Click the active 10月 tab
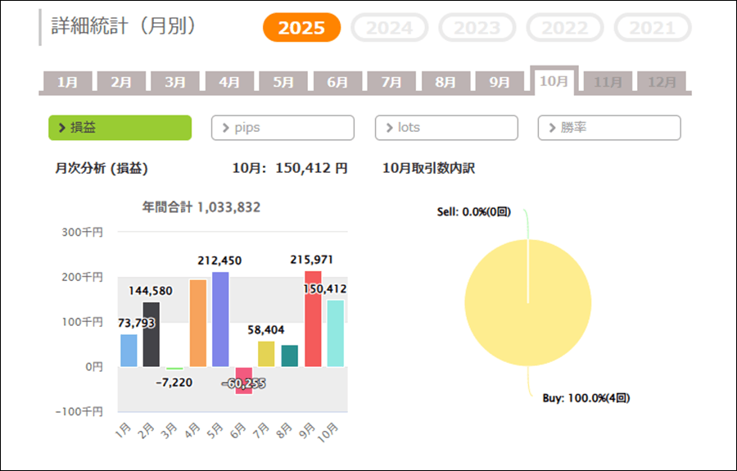 click(x=554, y=81)
